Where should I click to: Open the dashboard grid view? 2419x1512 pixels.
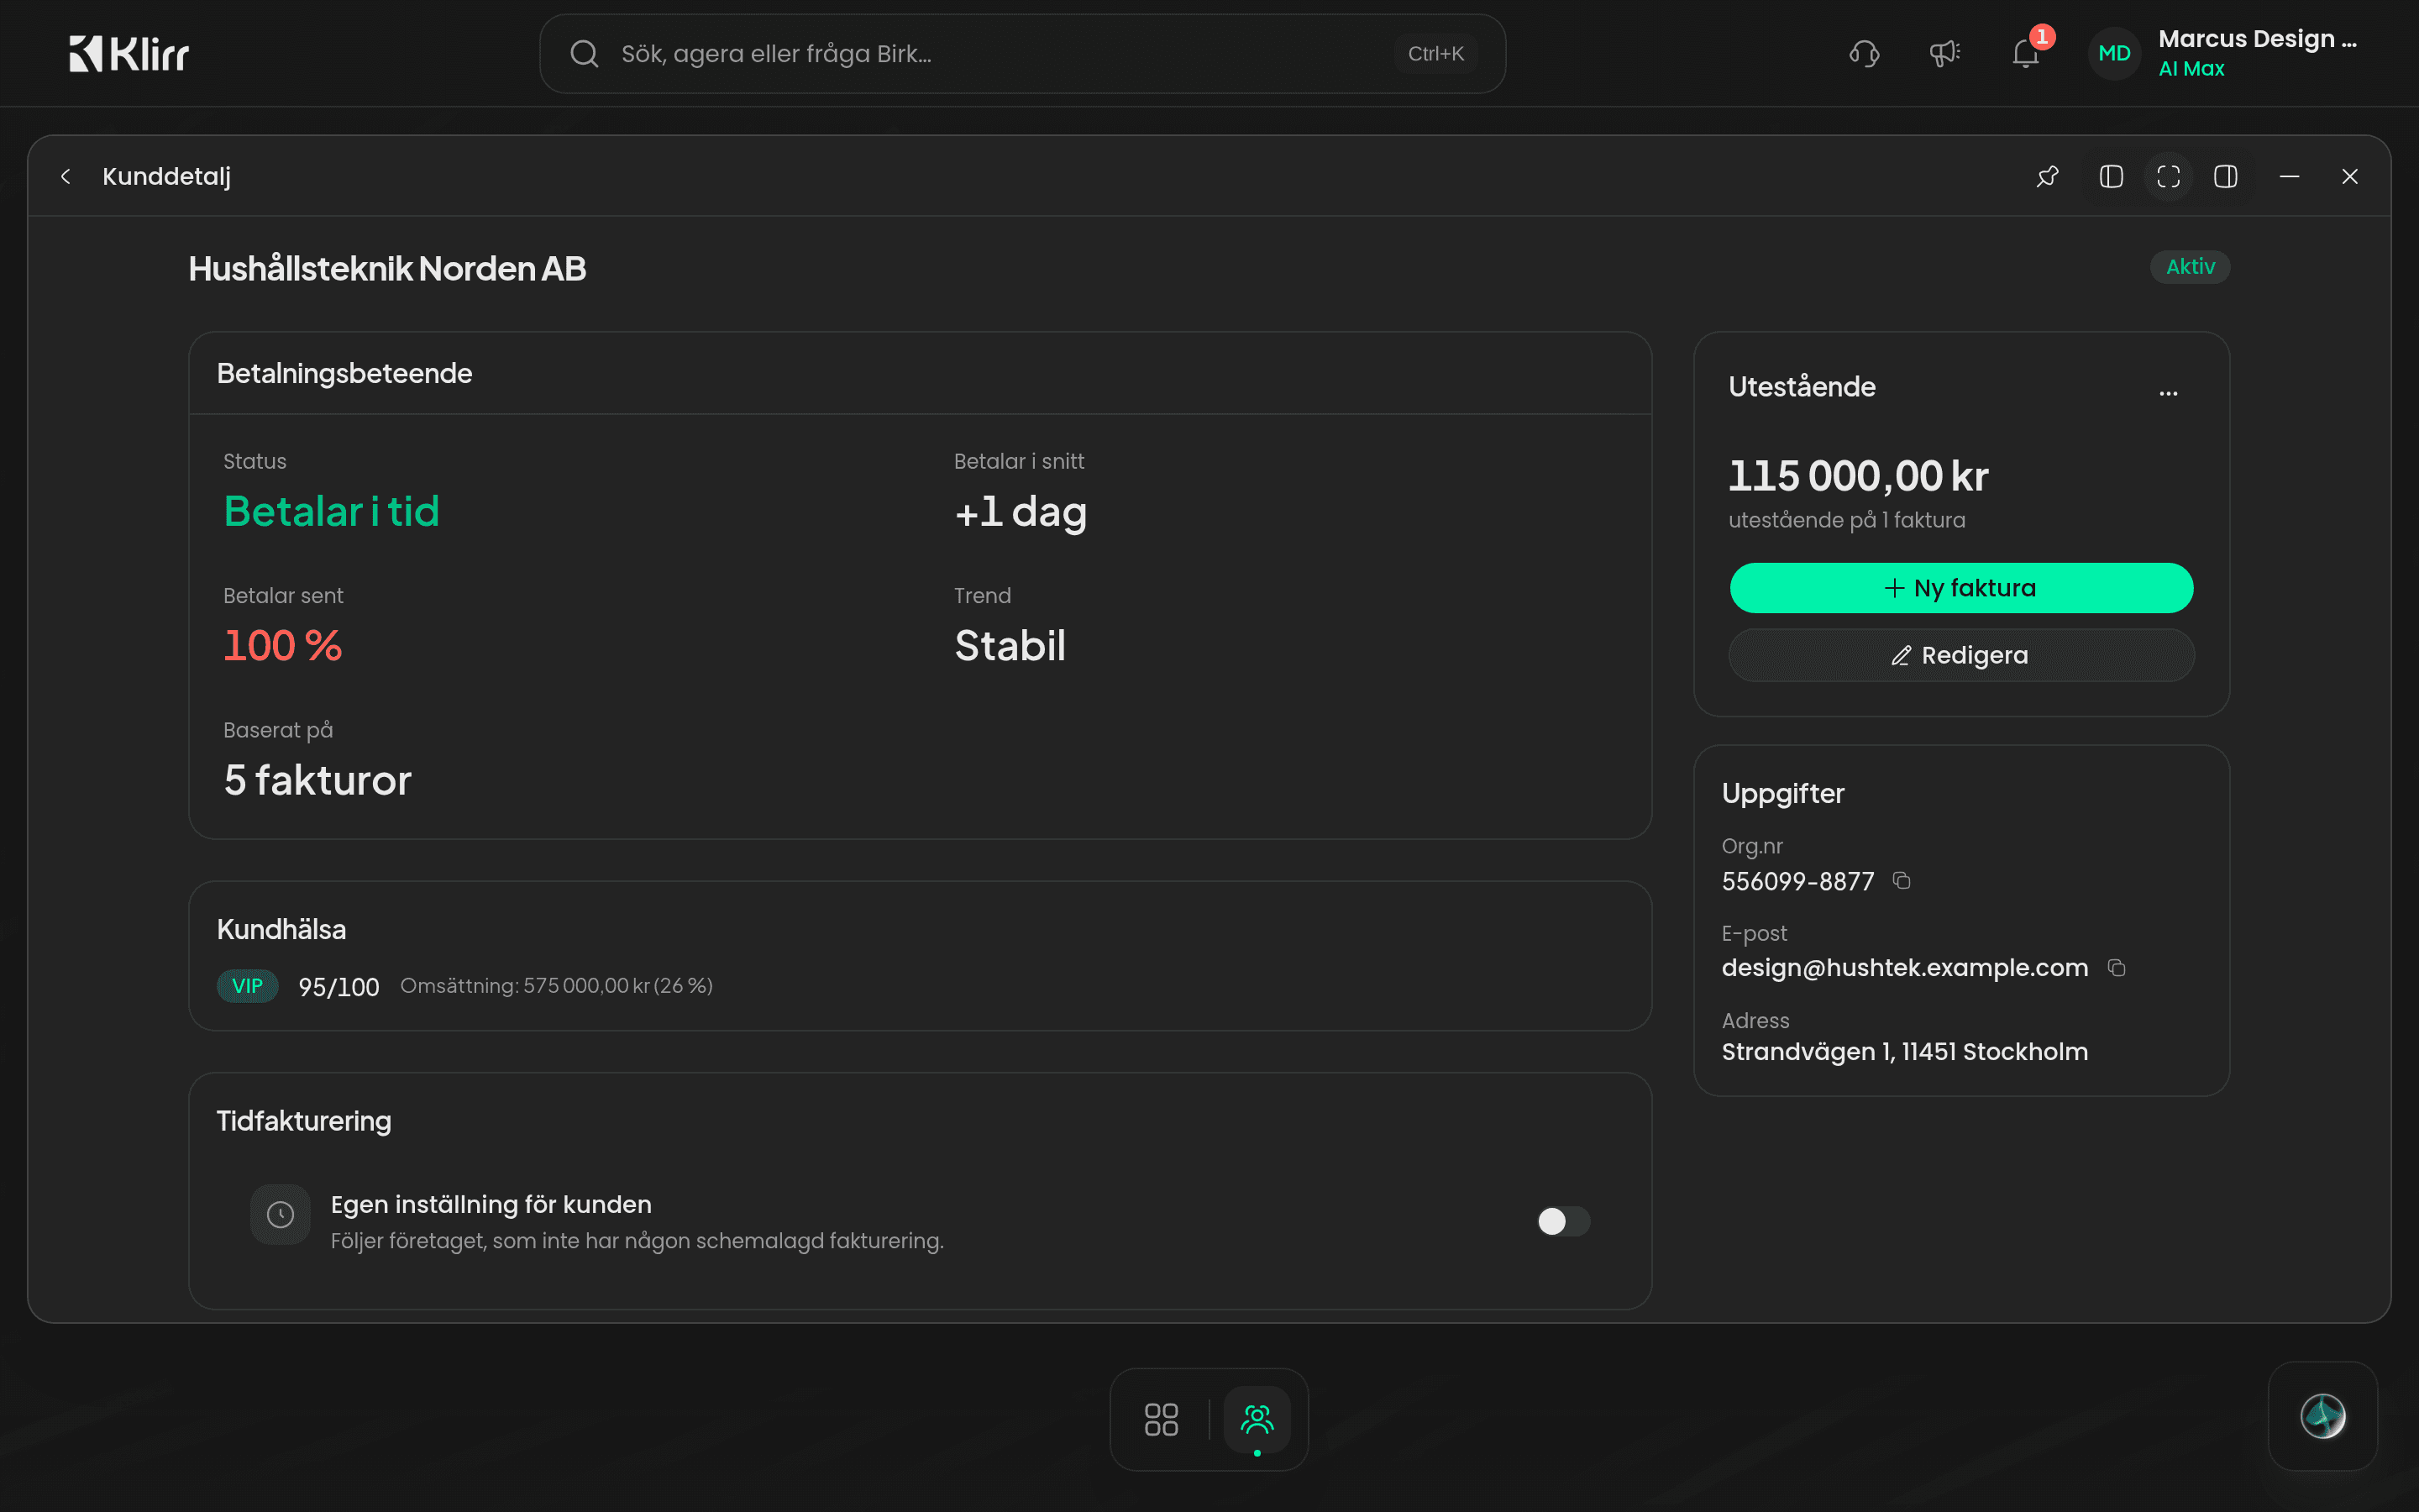(x=1161, y=1419)
